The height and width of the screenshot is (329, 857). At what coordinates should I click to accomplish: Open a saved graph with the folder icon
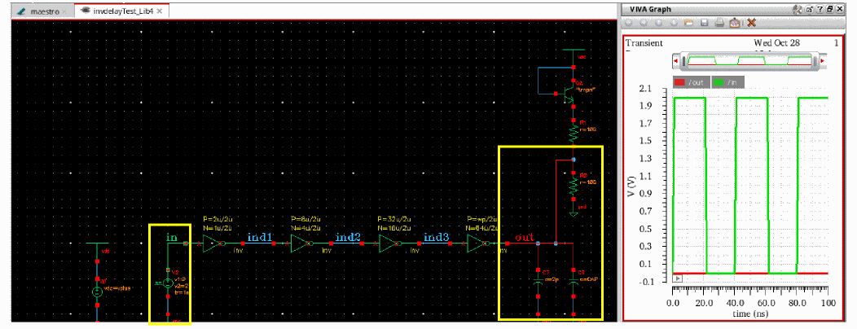coord(688,23)
